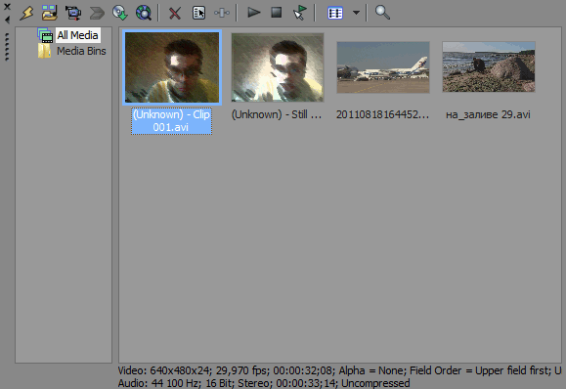
Task: Click the red X remove media icon
Action: 175,14
